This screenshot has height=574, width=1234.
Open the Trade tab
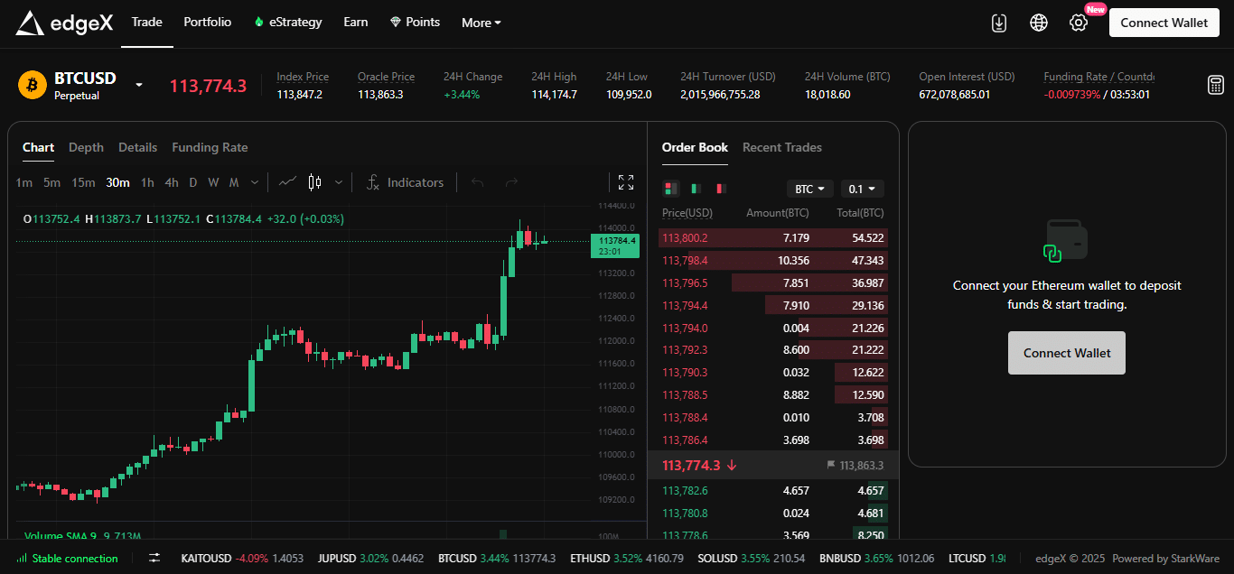point(146,23)
